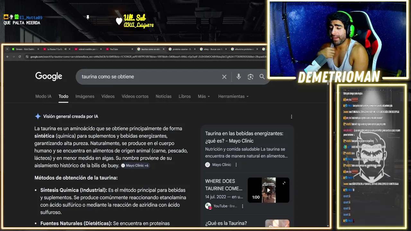The height and width of the screenshot is (231, 411).
Task: Open WHERE DOES TAURINE COME video link
Action: pos(224,185)
